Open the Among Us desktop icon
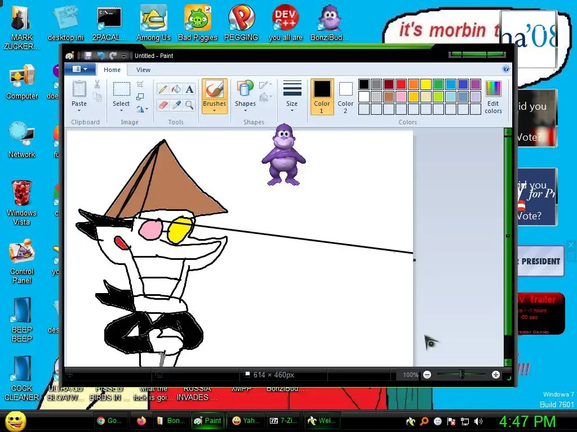This screenshot has width=577, height=432. click(x=153, y=22)
